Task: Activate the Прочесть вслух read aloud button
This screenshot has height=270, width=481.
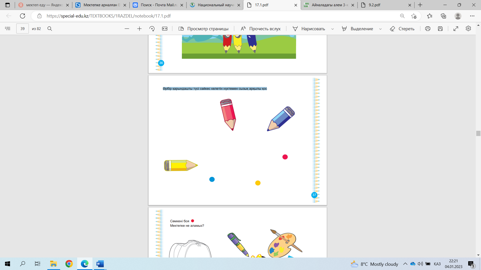Action: pyautogui.click(x=261, y=28)
